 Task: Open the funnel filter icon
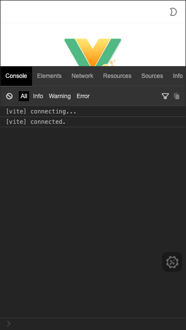165,96
